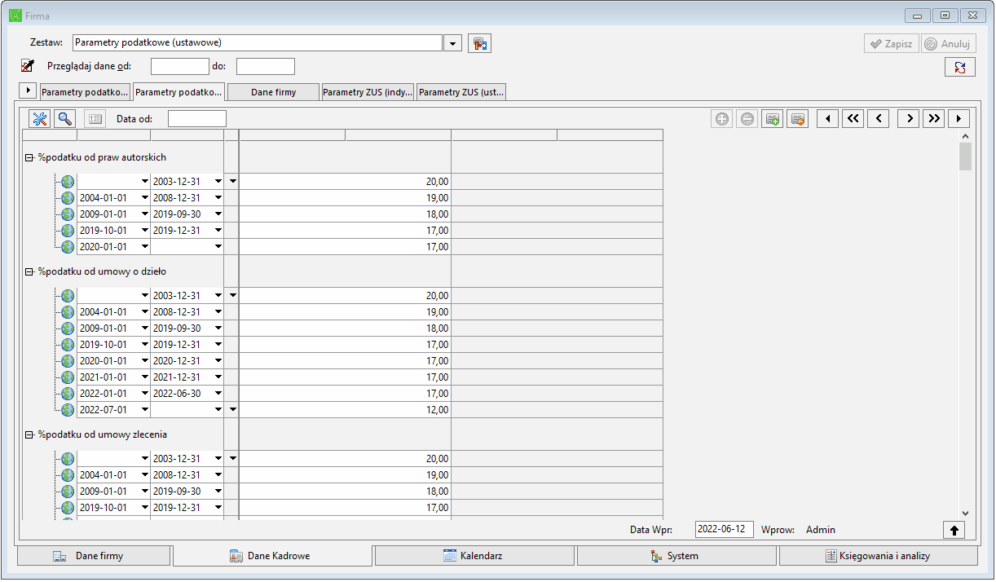The height and width of the screenshot is (582, 996).
Task: Open the Kalendarz bottom tab
Action: pyautogui.click(x=474, y=556)
